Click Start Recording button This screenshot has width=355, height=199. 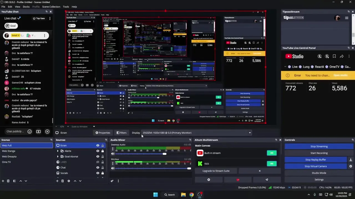coord(319,153)
